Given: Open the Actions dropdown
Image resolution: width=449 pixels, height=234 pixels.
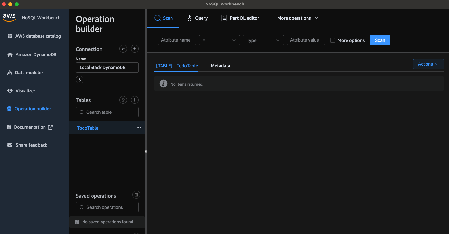Looking at the screenshot, I should (428, 64).
